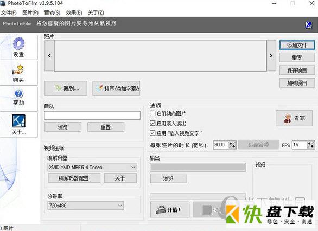The image size is (318, 231).
Task: Toggle 启用淡入淡出 checkbox
Action: 152,123
